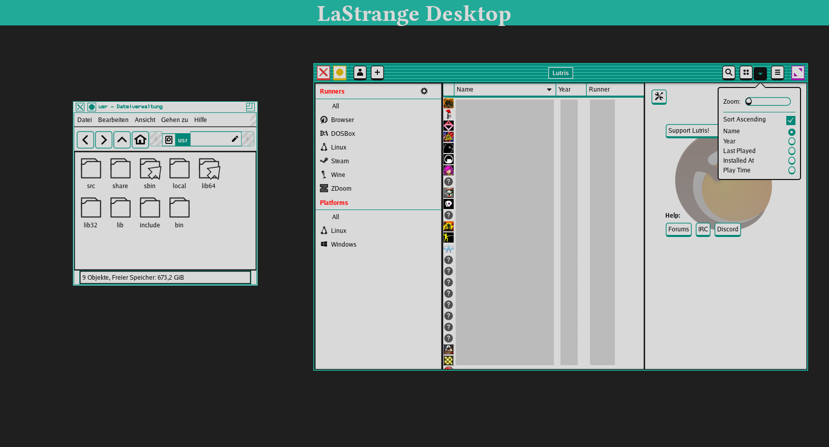829x447 pixels.
Task: Click the usr path segment button
Action: point(183,140)
